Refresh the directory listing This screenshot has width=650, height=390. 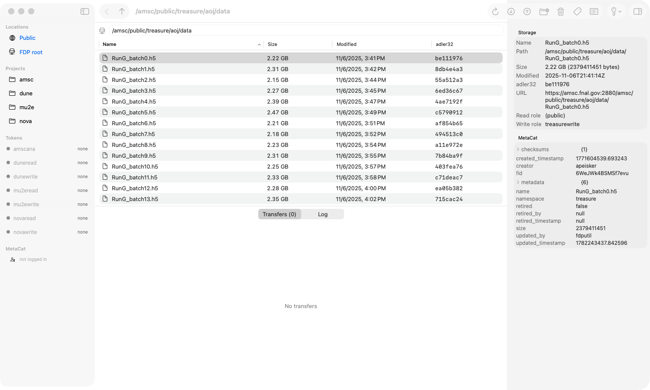click(x=495, y=12)
